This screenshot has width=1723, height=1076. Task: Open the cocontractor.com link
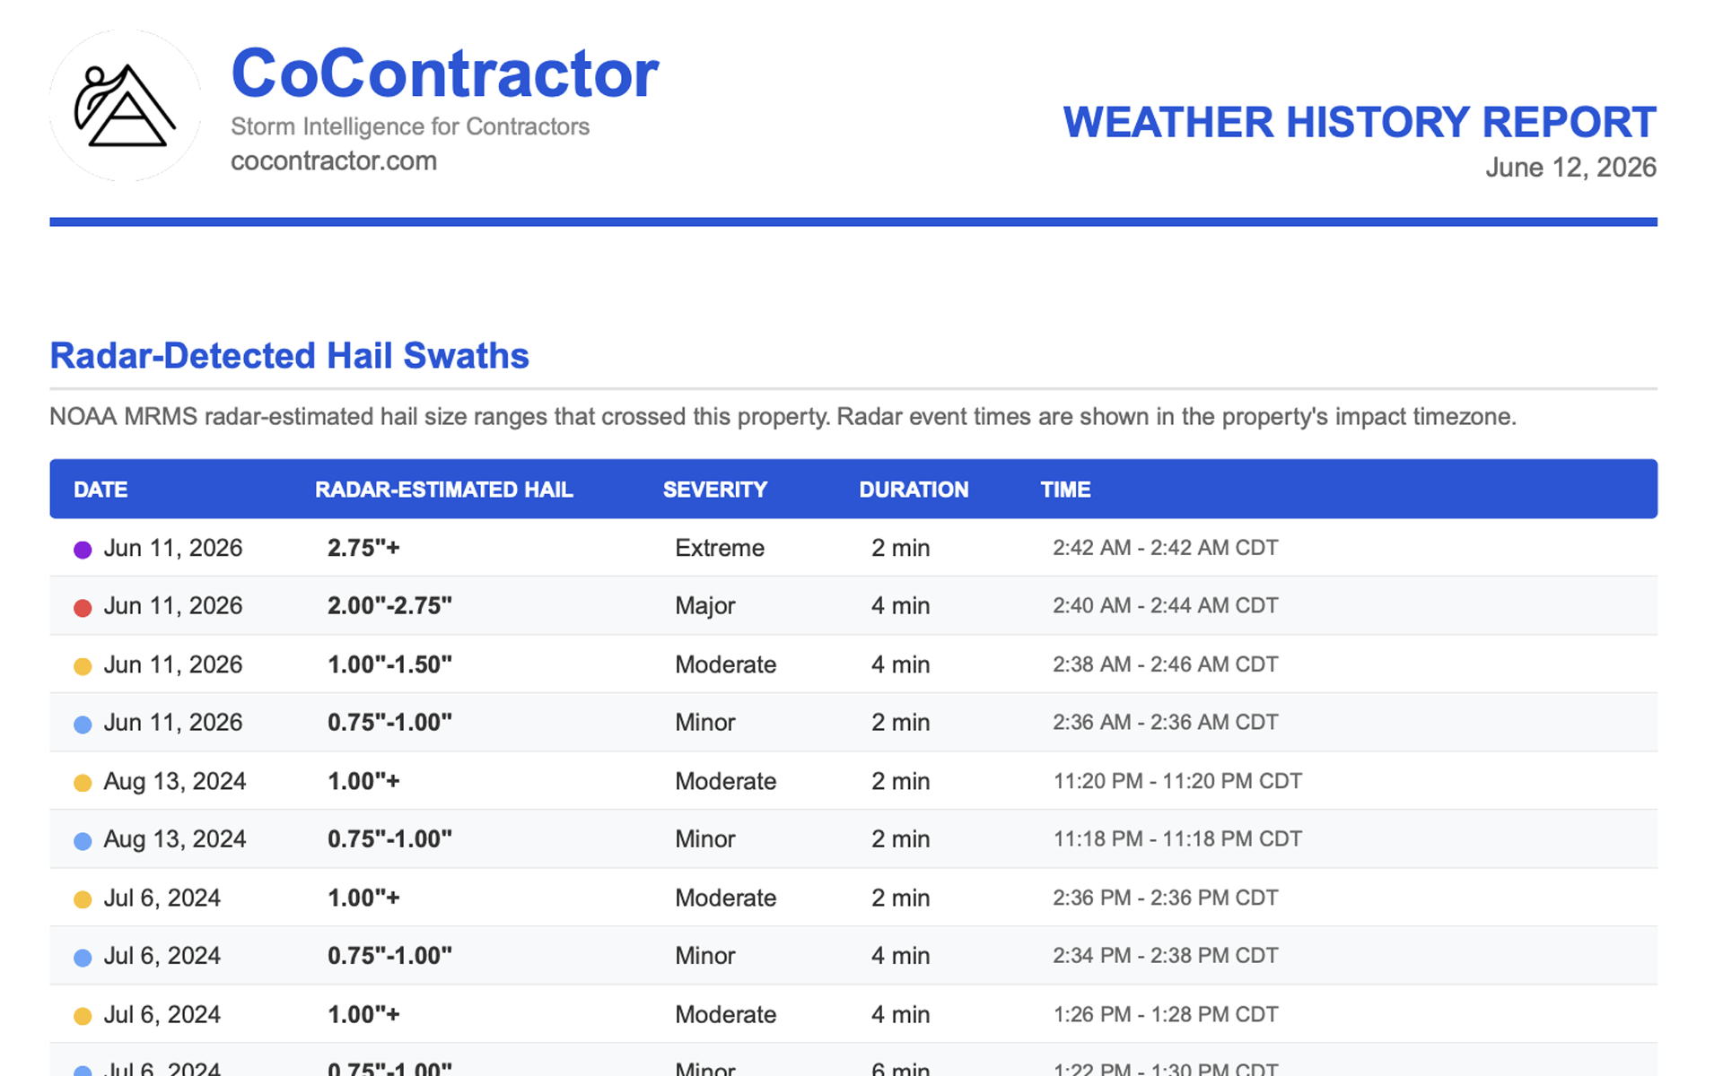coord(334,161)
